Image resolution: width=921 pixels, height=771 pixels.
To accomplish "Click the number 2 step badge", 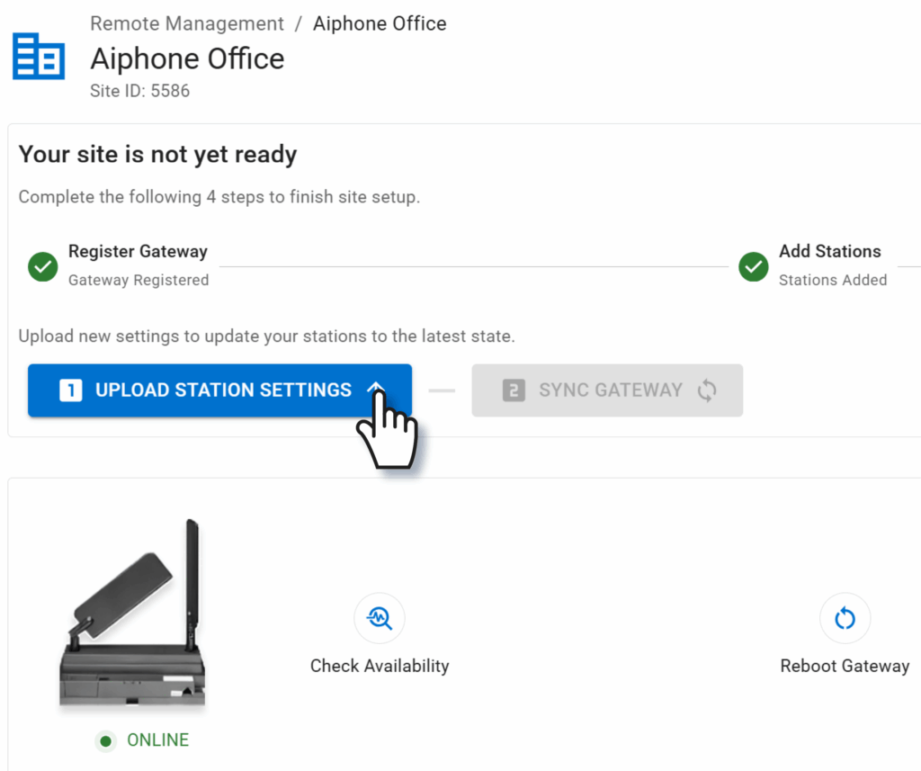I will [514, 390].
